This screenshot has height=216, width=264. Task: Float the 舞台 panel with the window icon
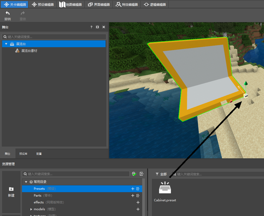click(x=97, y=27)
